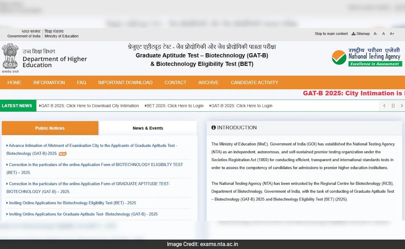Expand the CANDIDATE ACTIVITY menu
This screenshot has width=405, height=249.
254,82
